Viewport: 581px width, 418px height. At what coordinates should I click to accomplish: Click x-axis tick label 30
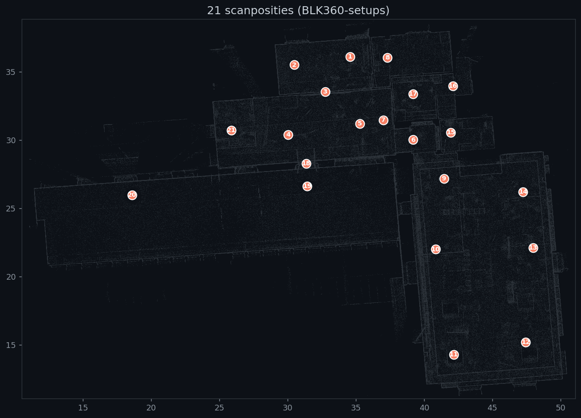(x=288, y=407)
